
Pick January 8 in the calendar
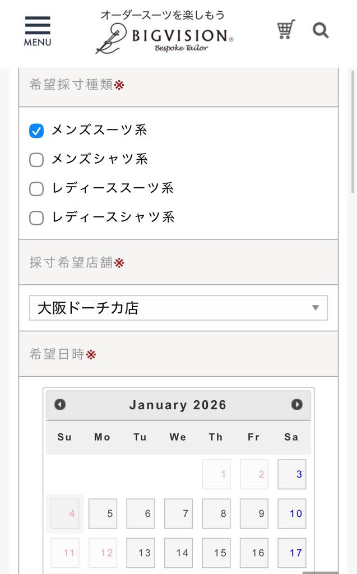tap(216, 513)
